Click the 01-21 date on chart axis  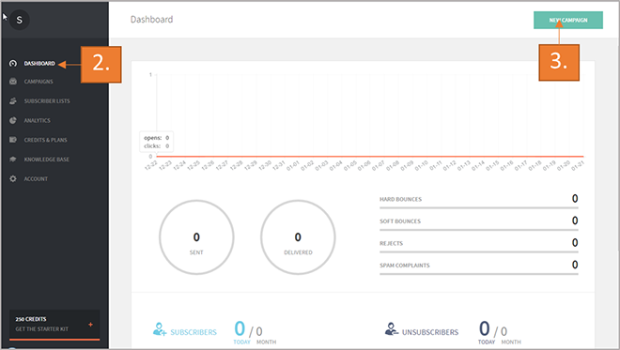[x=578, y=165]
